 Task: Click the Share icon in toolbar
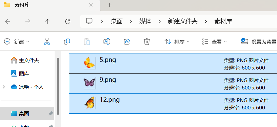pyautogui.click(x=127, y=42)
